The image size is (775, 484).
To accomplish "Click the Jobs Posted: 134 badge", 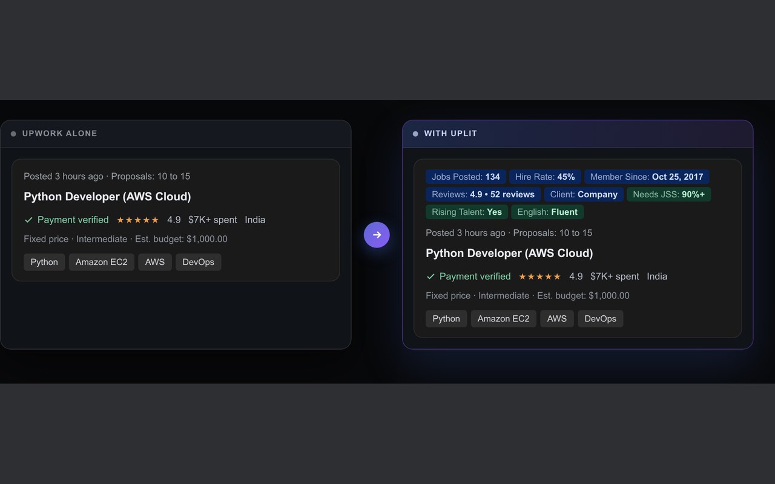I will point(466,177).
